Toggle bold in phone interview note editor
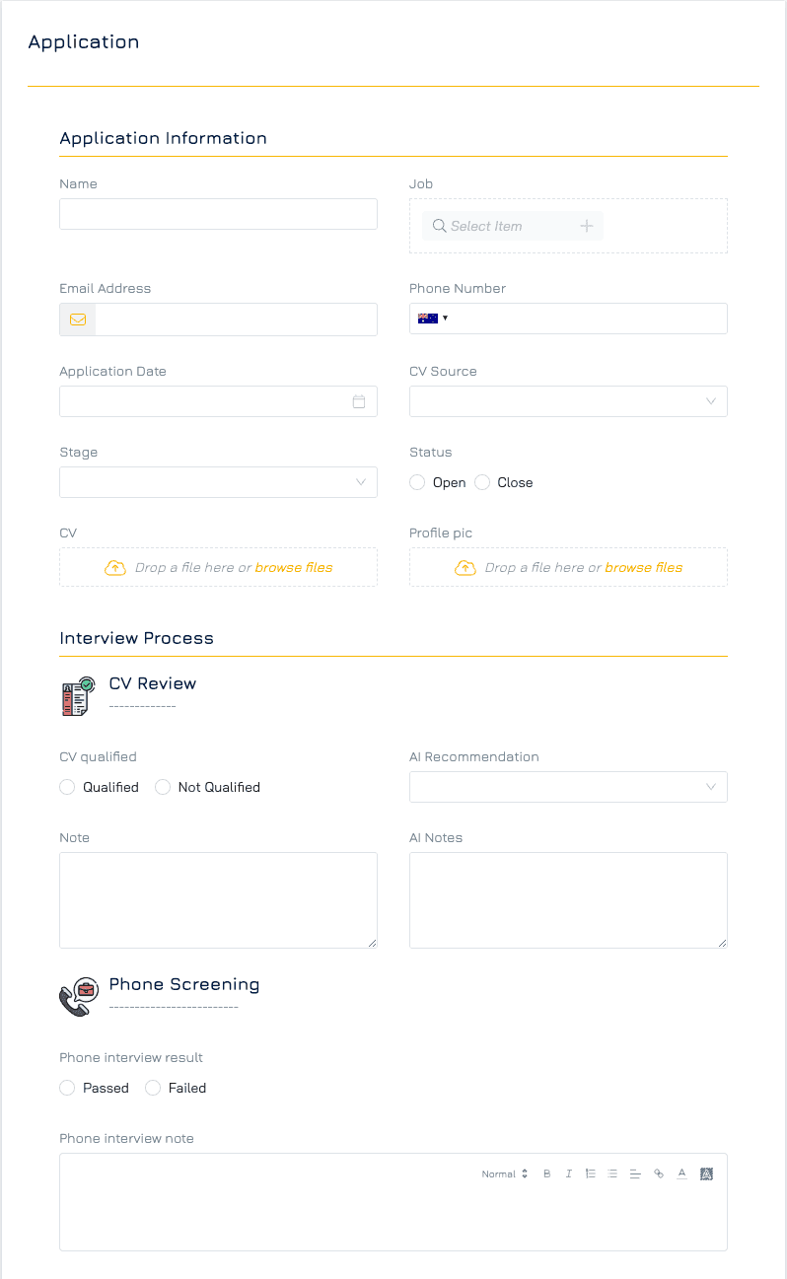Viewport: 787px width, 1279px height. (x=547, y=1173)
